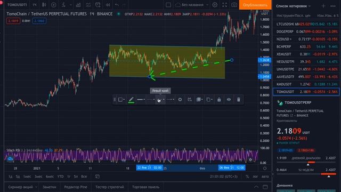Select DOGEPERP in the watchlist
341x192 pixels.
tap(307, 31)
